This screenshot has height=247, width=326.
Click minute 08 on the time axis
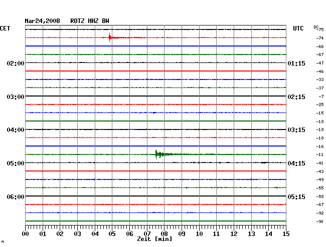pos(164,234)
